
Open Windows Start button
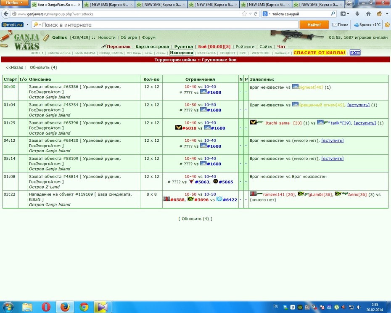8,307
